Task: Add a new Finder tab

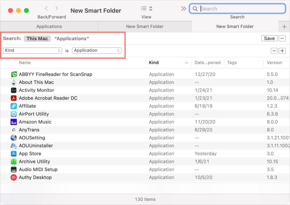Action: (x=284, y=26)
